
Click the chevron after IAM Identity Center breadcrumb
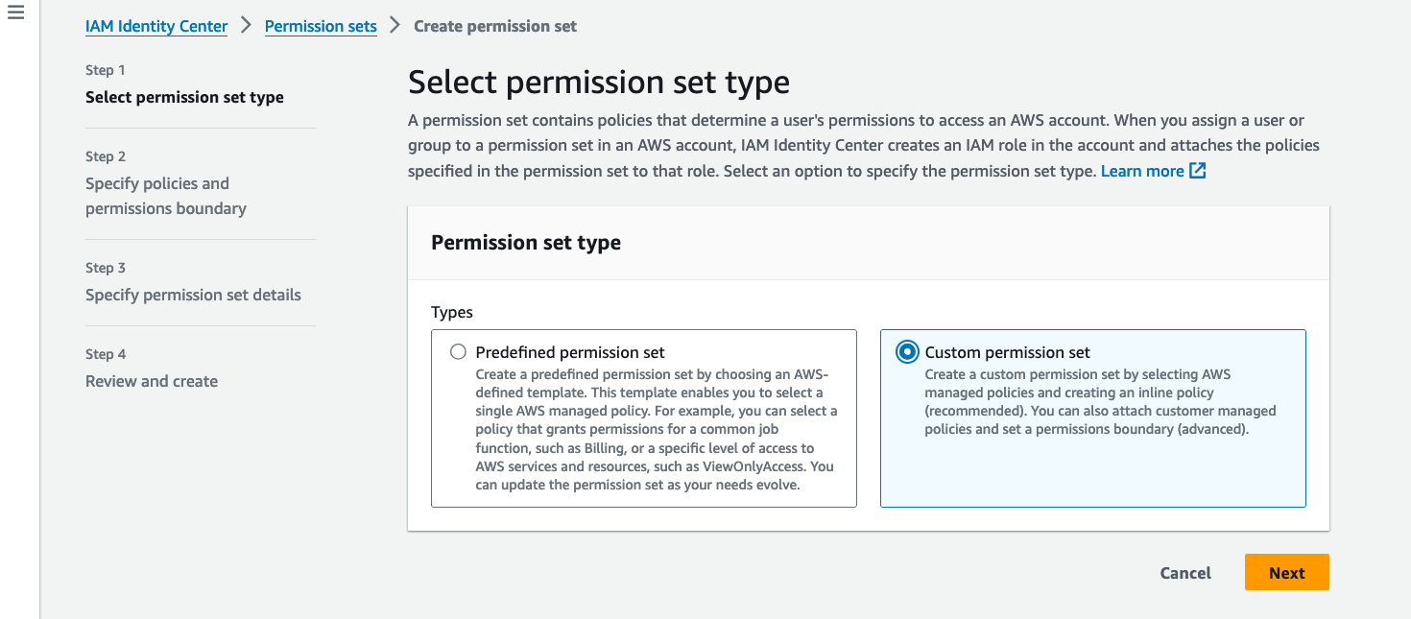point(246,26)
